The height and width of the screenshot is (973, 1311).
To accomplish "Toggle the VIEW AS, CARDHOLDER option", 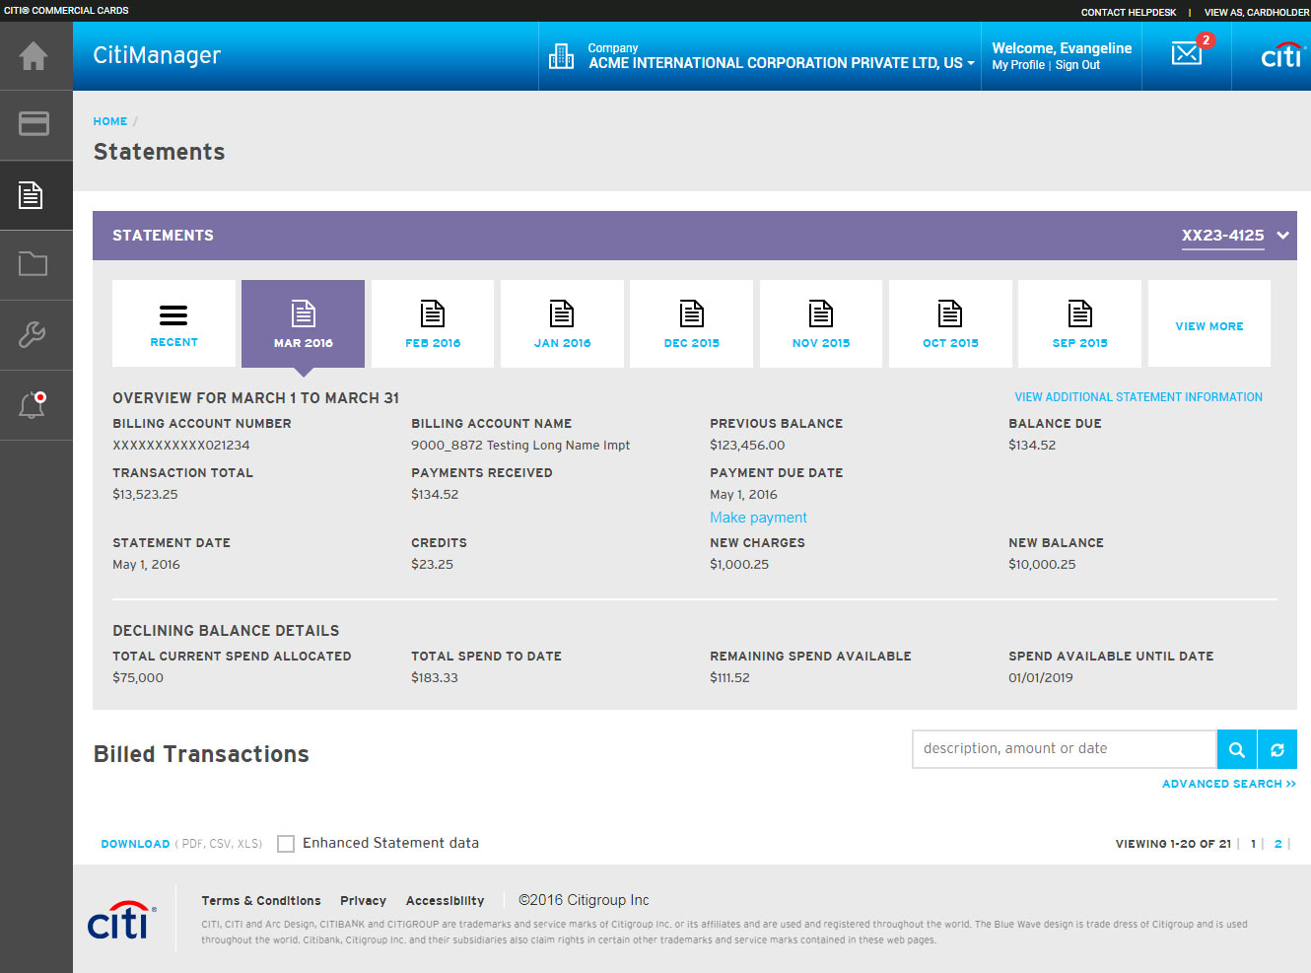I will pyautogui.click(x=1256, y=12).
